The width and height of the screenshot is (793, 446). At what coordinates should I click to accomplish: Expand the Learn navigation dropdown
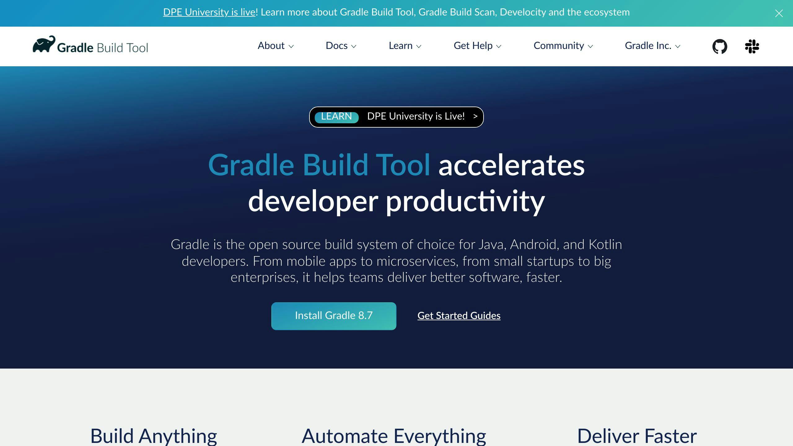(x=406, y=46)
